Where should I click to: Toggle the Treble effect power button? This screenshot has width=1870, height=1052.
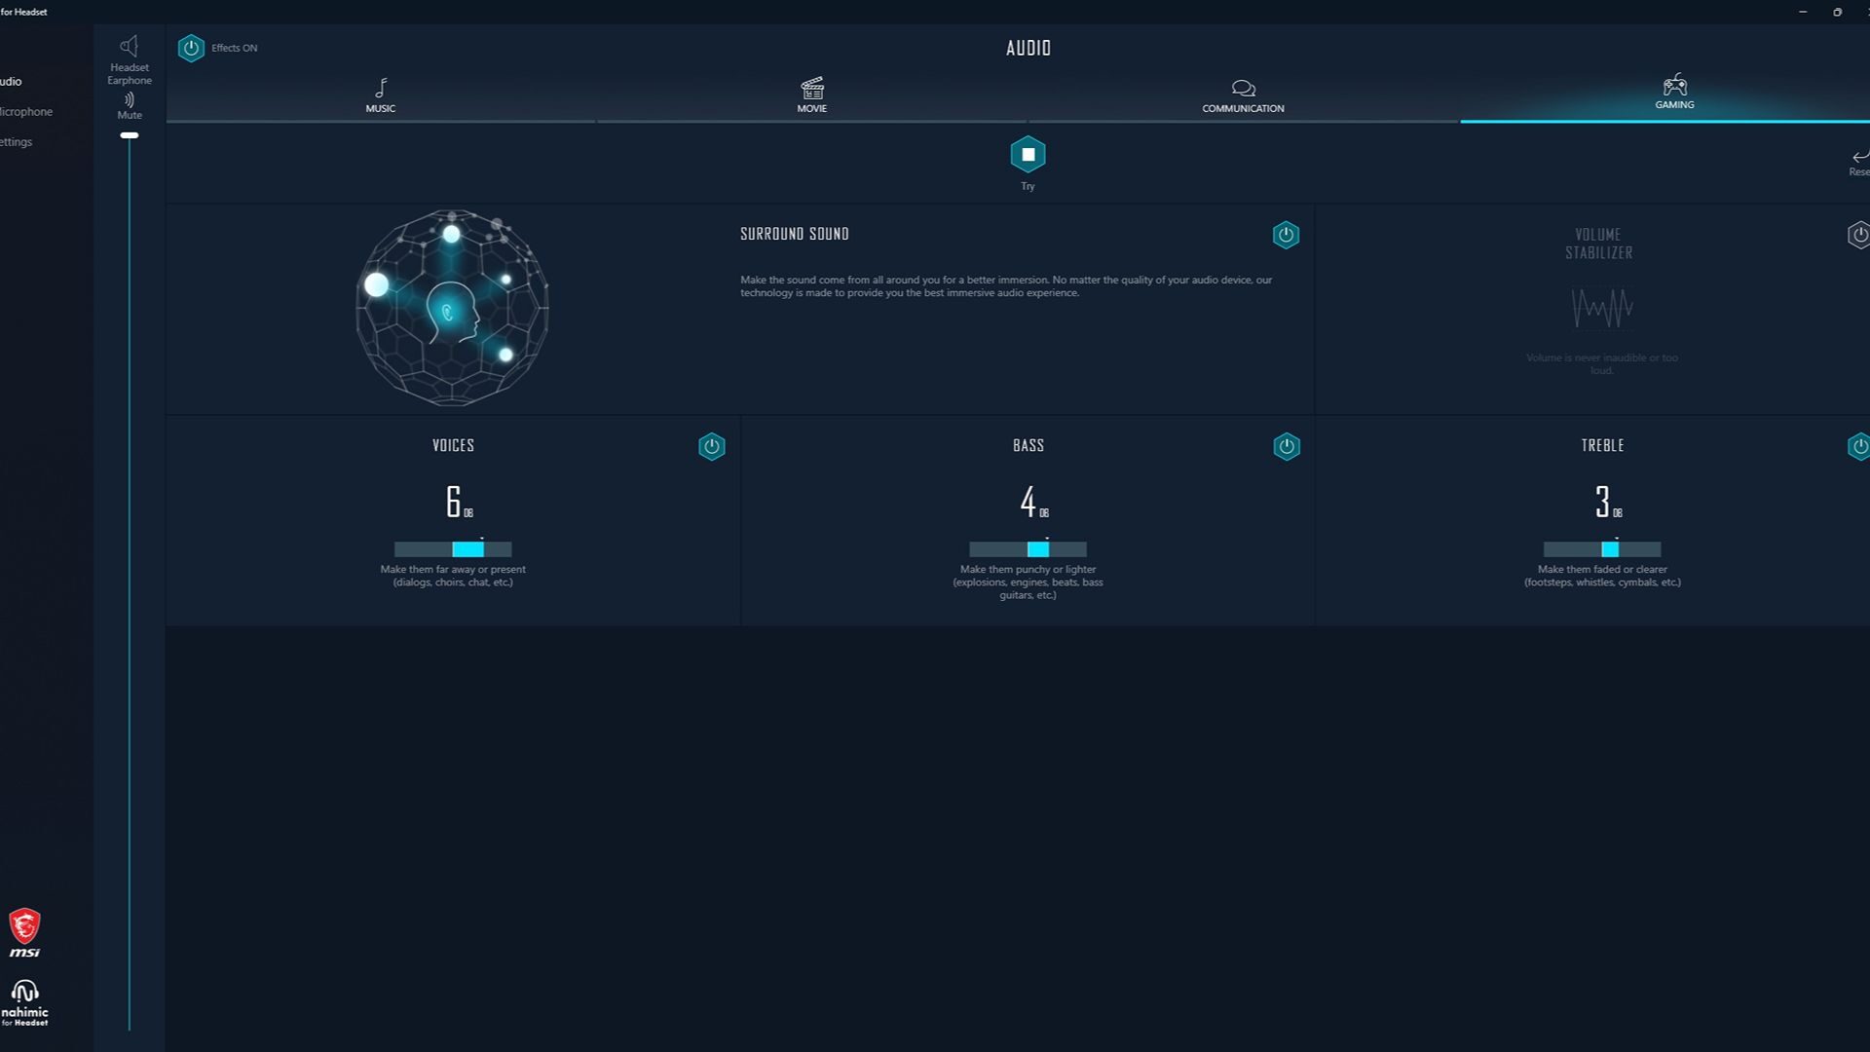(x=1859, y=446)
